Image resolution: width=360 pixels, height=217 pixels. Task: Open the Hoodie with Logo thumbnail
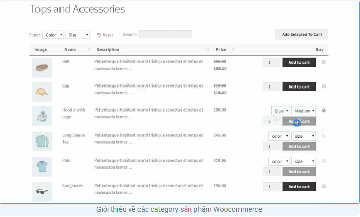pyautogui.click(x=42, y=116)
